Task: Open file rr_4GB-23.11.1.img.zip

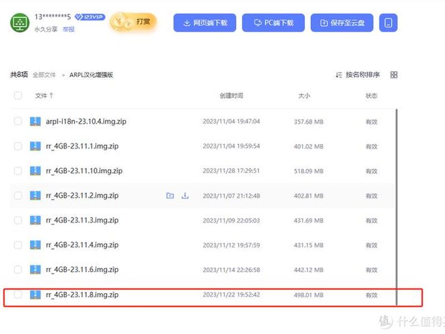Action: pyautogui.click(x=82, y=146)
